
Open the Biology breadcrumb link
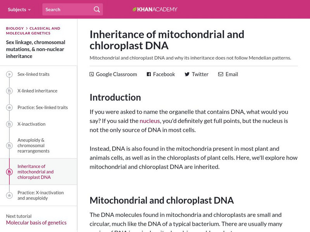(x=15, y=28)
